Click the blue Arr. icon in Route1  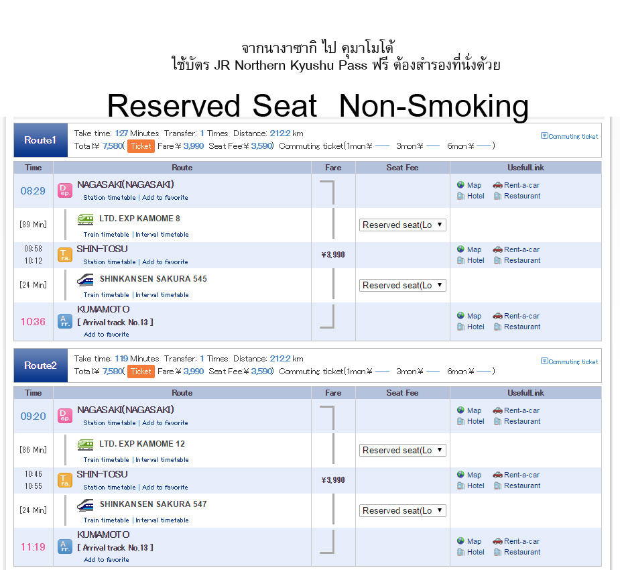tap(65, 321)
